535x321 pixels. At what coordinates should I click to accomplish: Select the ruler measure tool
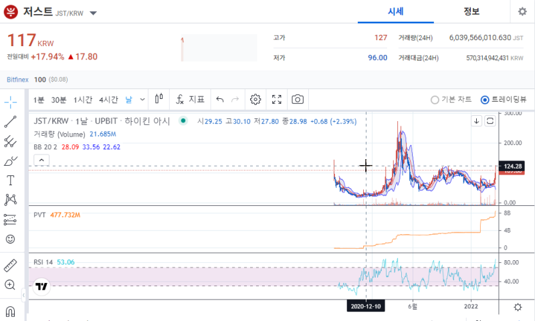(x=10, y=265)
